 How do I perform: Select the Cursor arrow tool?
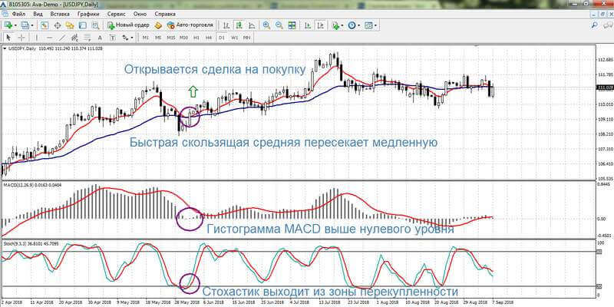point(8,38)
